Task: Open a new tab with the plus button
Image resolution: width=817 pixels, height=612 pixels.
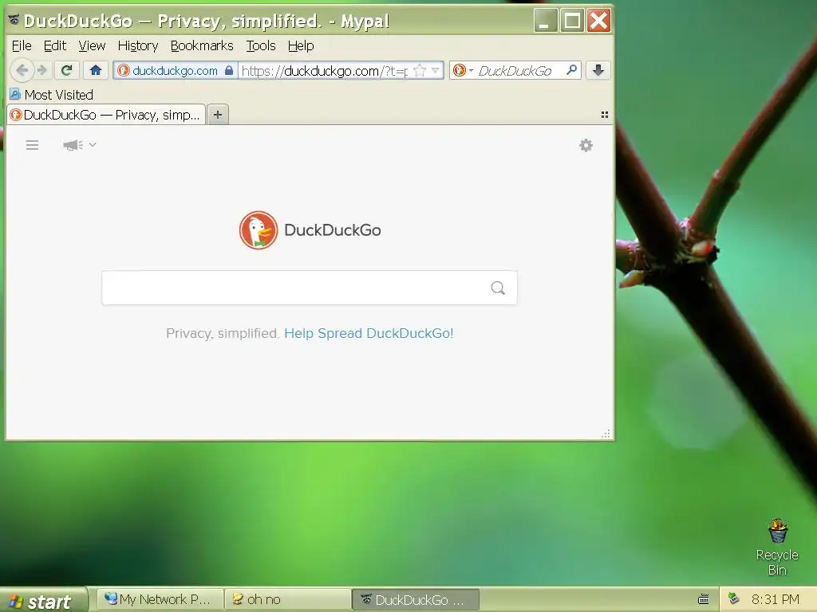Action: (x=218, y=115)
